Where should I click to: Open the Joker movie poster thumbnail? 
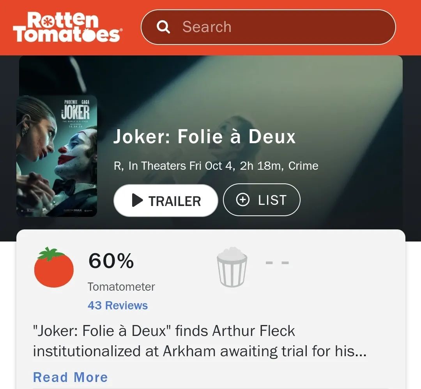[x=57, y=156]
